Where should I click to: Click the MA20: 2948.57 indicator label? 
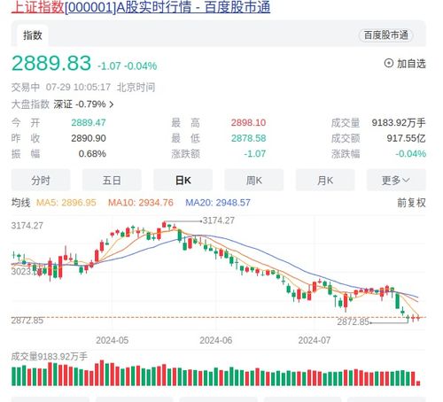[x=218, y=203]
